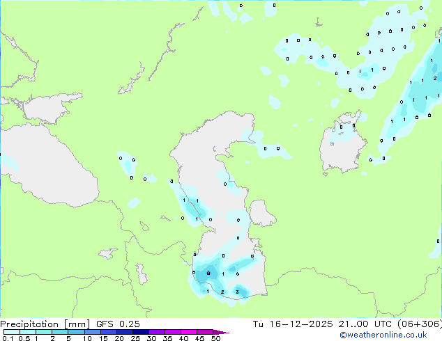Click the legend arrow tip above 50
This screenshot has width=442, height=341.
click(221, 332)
